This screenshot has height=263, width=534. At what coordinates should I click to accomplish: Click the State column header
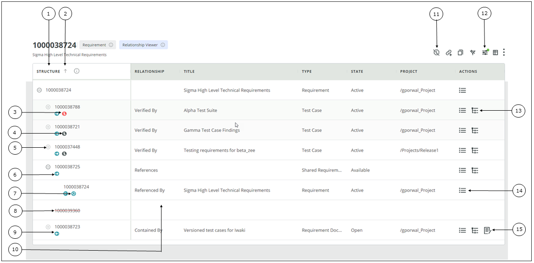click(357, 71)
